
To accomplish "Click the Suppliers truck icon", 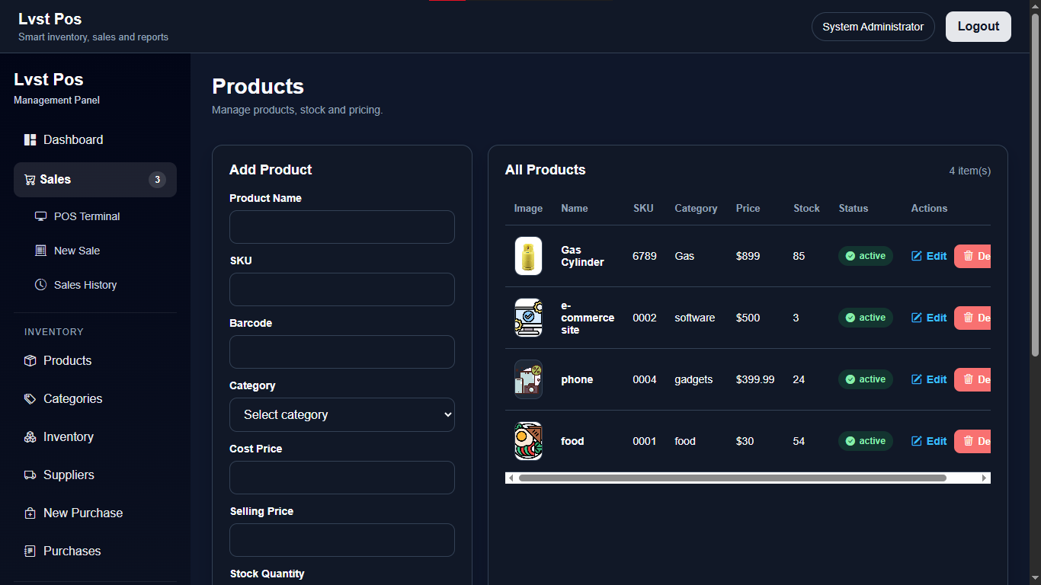I will tap(30, 475).
